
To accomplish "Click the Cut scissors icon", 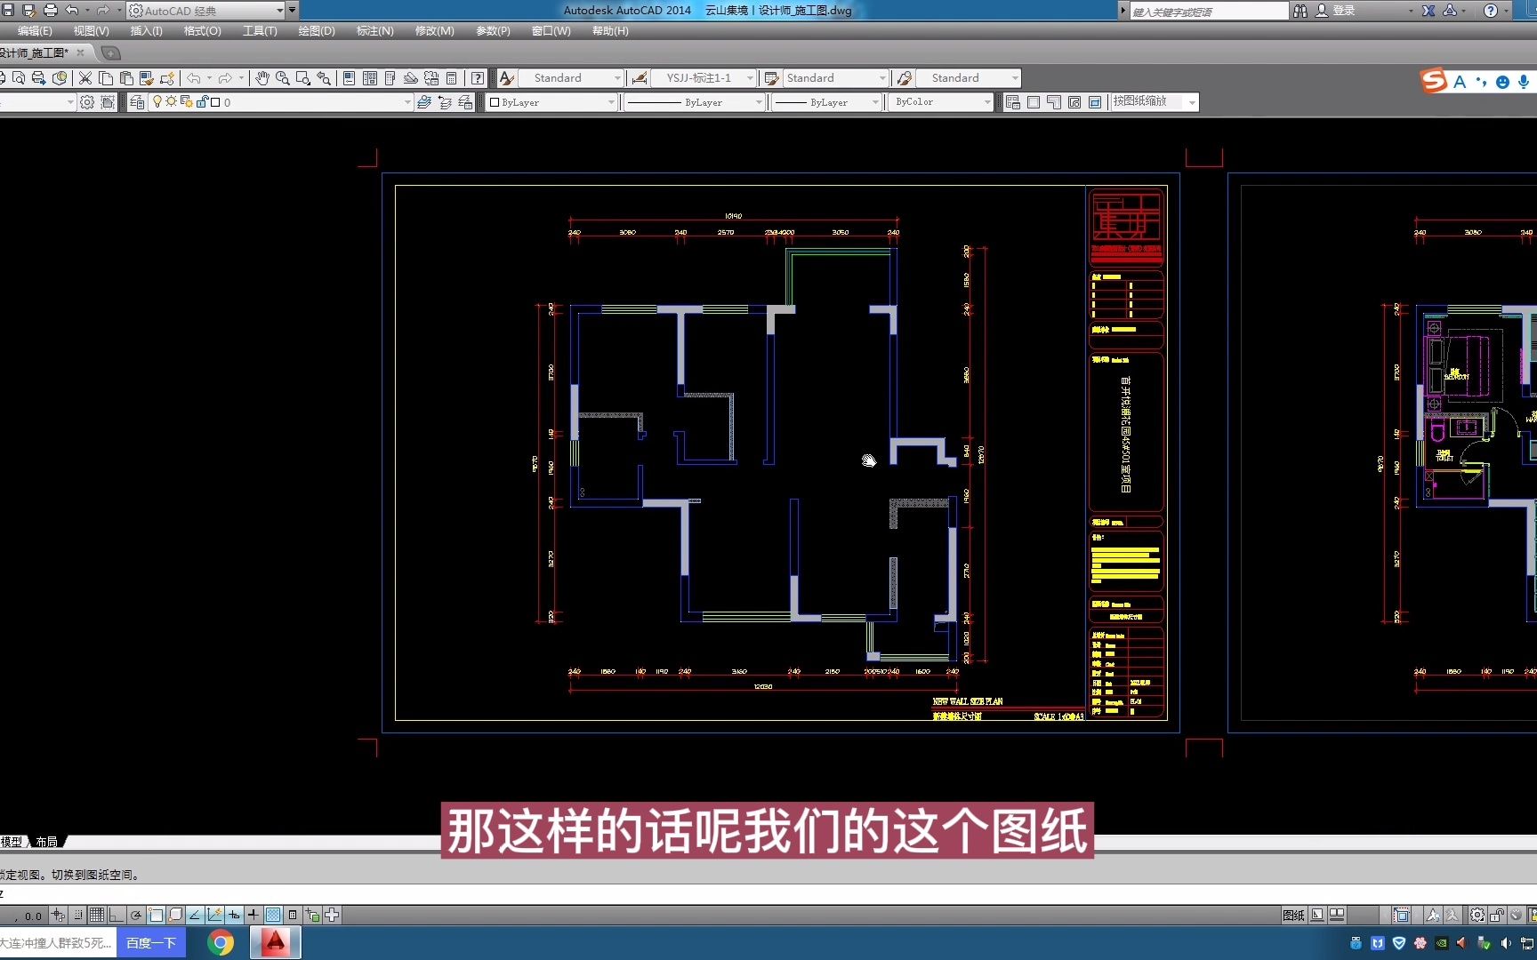I will click(x=85, y=78).
